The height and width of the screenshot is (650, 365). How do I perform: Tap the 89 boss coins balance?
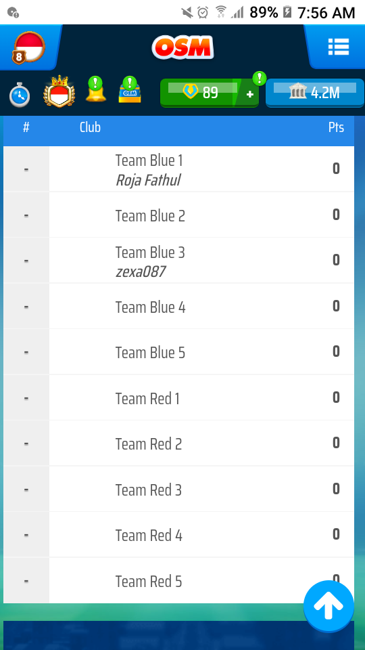[201, 93]
